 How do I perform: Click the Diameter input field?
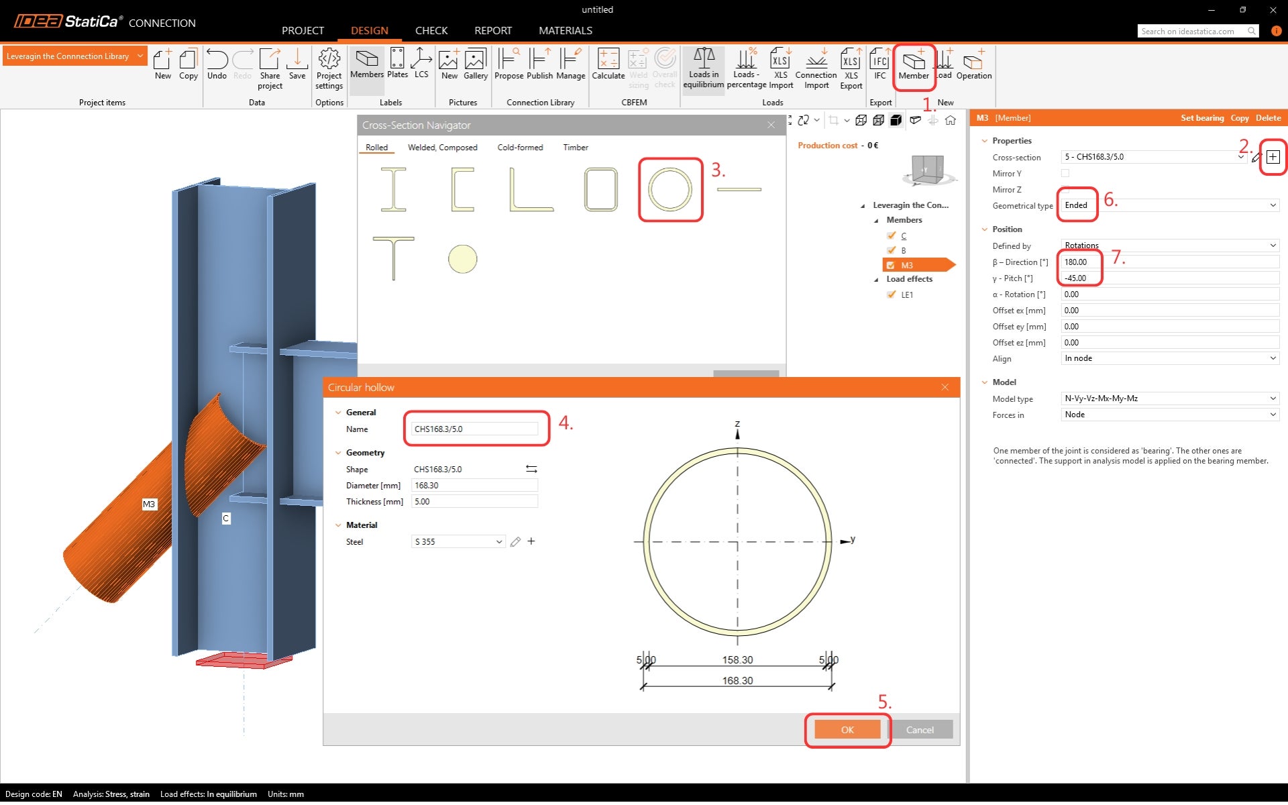[474, 486]
